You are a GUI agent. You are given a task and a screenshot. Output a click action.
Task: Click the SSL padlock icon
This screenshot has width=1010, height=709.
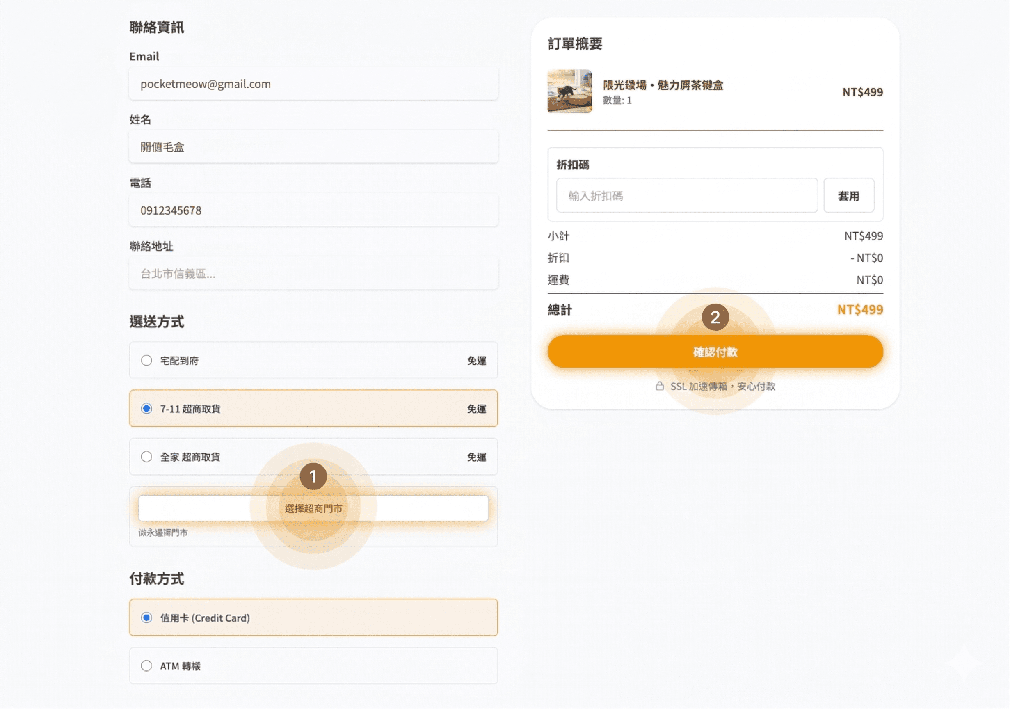(x=659, y=387)
